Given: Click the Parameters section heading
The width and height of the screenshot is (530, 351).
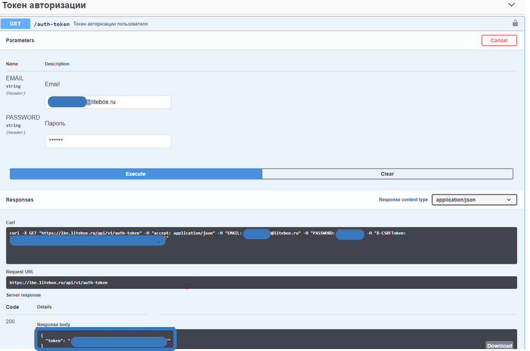Looking at the screenshot, I should pos(20,40).
